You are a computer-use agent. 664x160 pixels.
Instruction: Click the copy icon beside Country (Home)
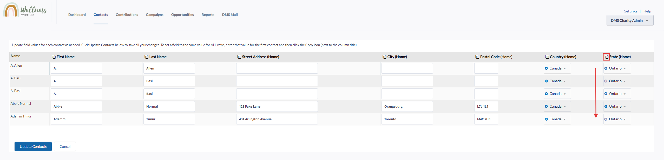(x=547, y=57)
